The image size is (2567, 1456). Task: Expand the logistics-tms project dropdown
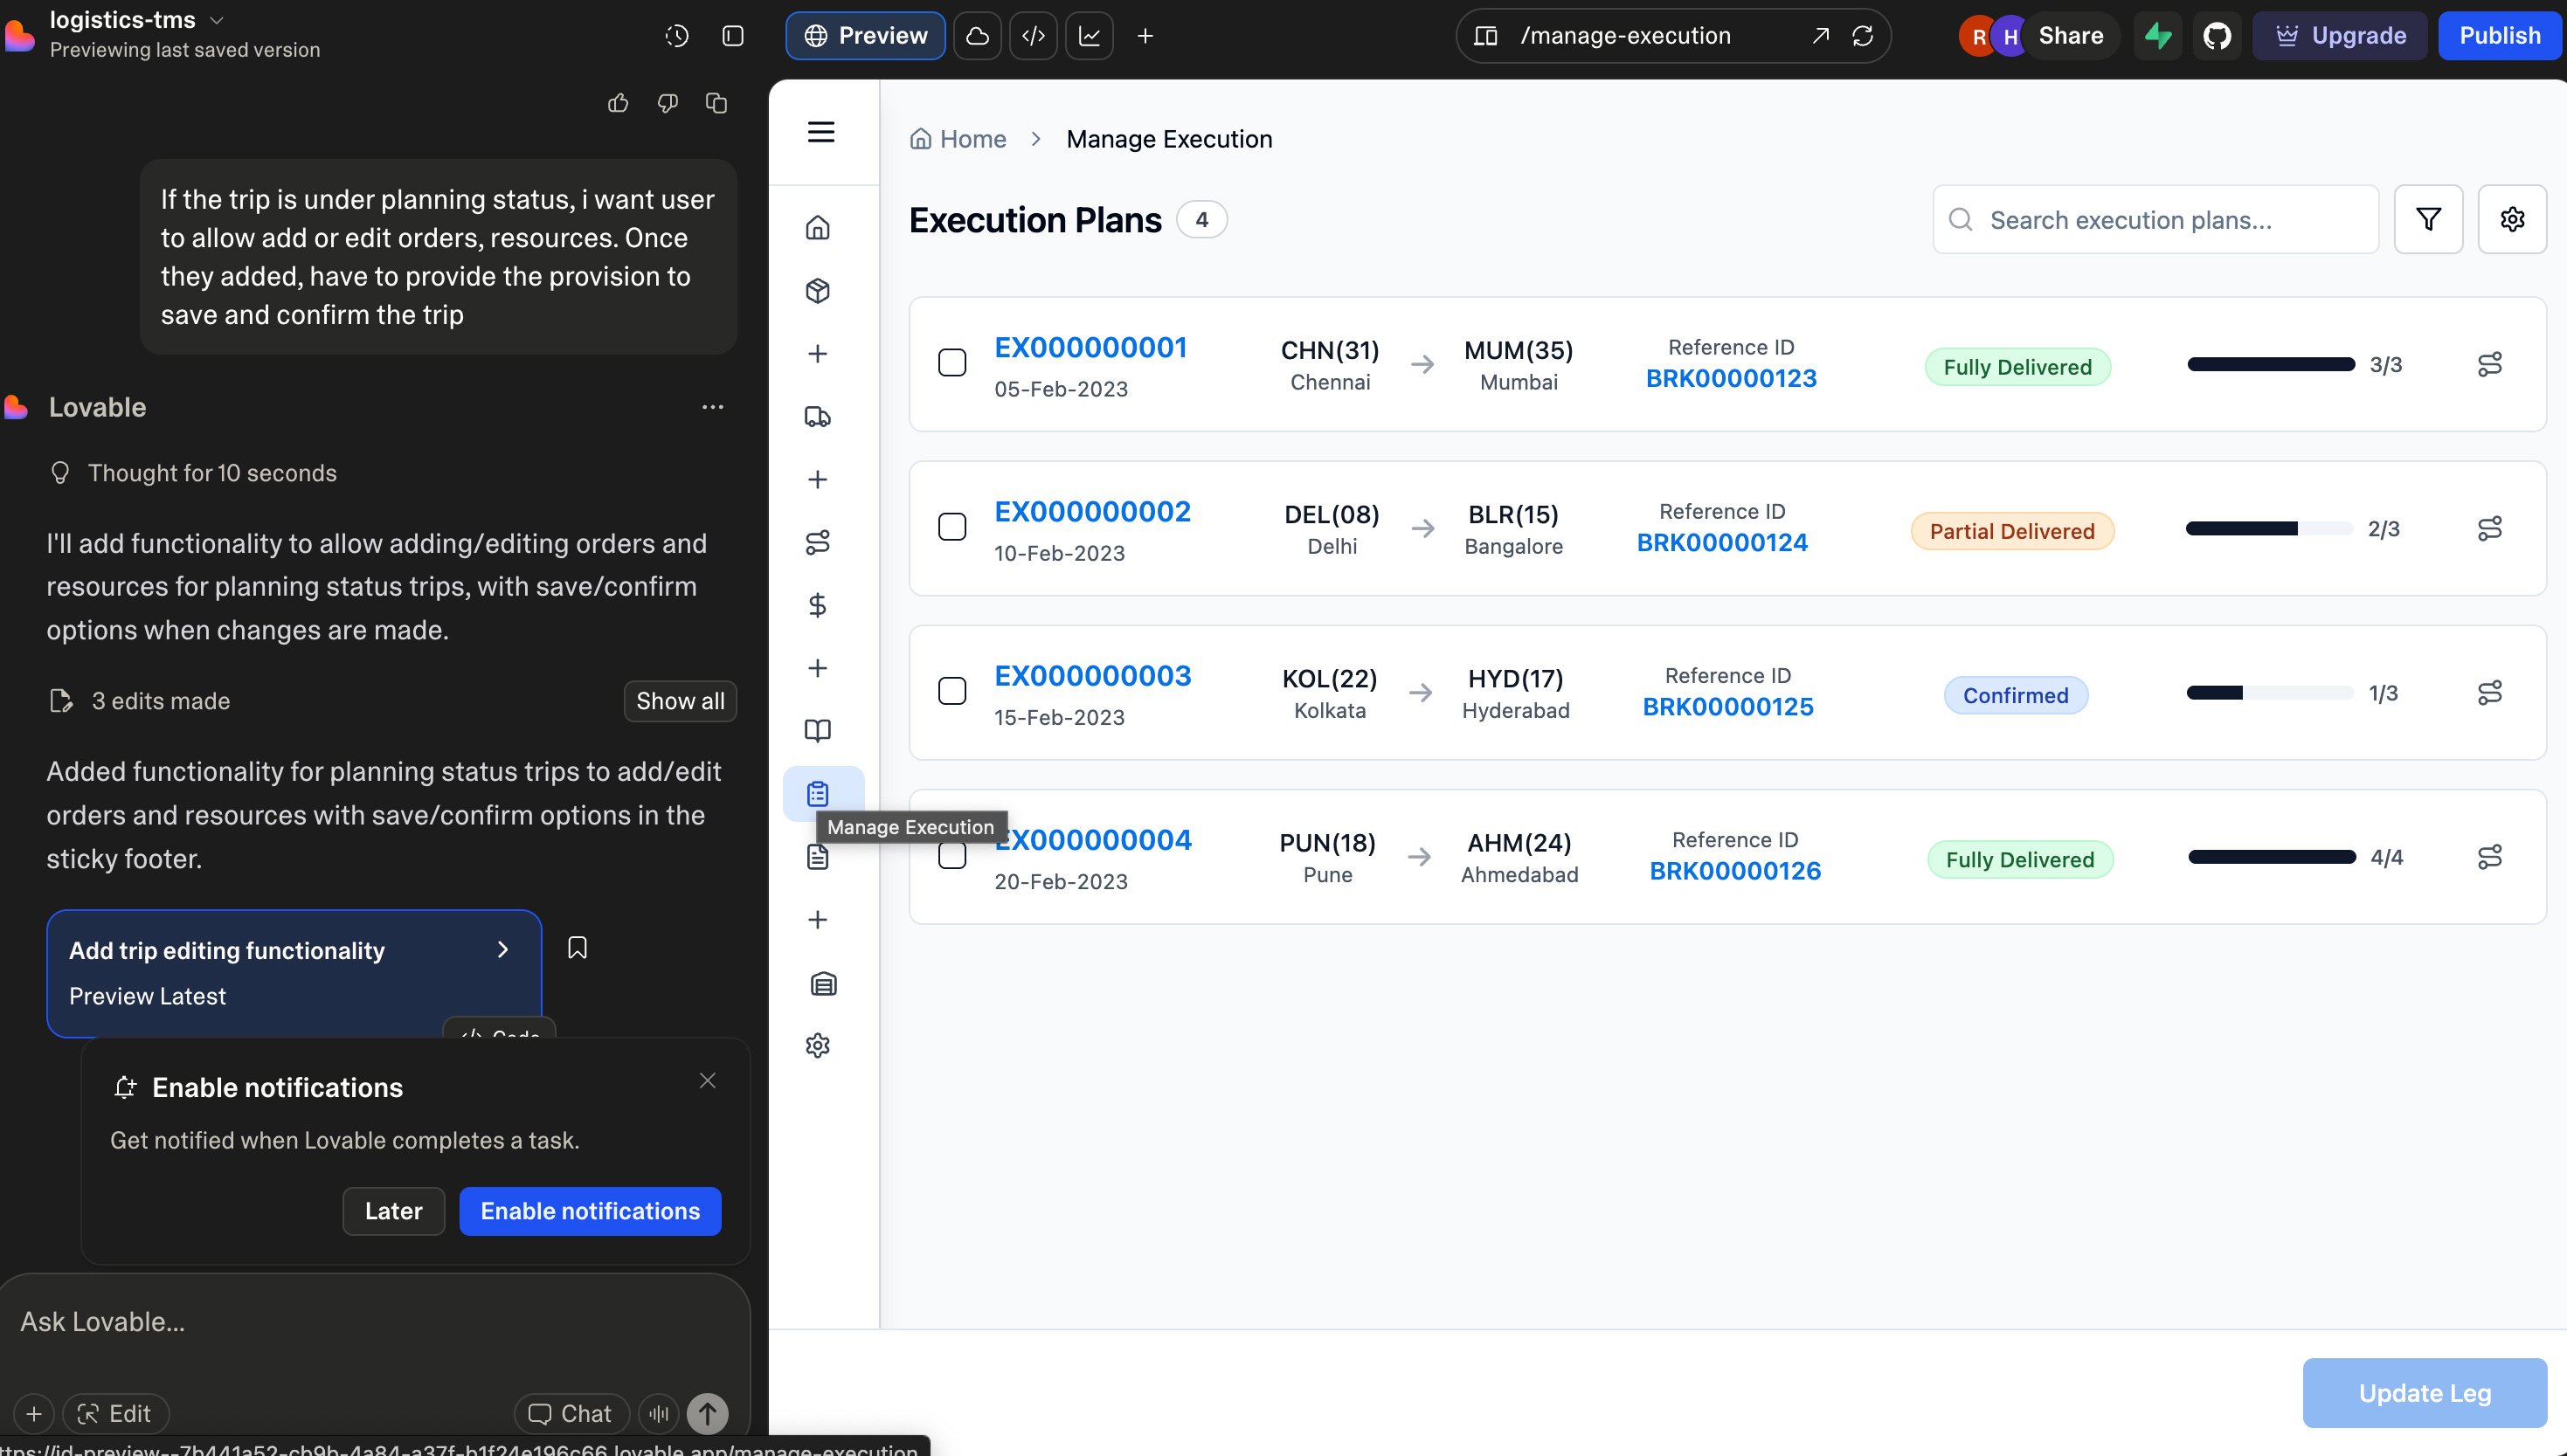point(217,19)
